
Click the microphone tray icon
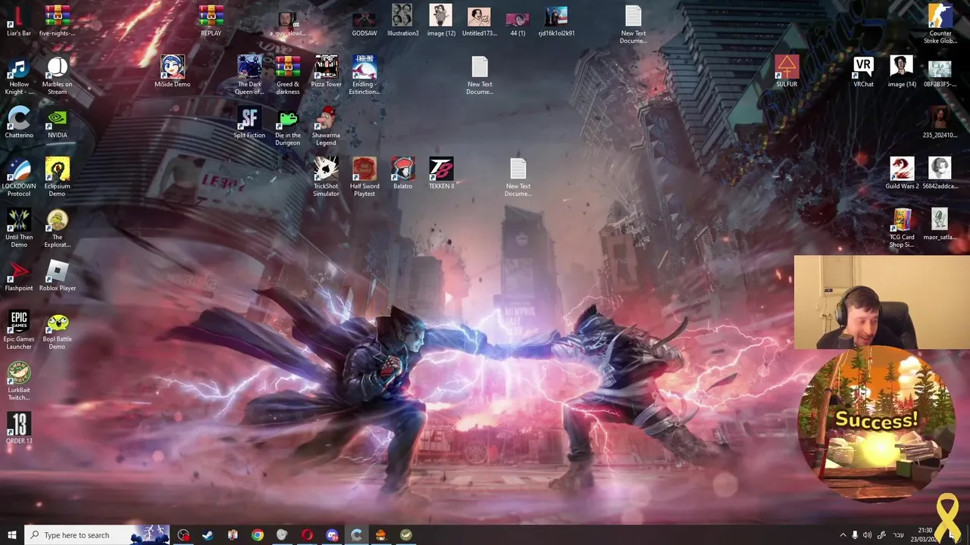pyautogui.click(x=855, y=535)
